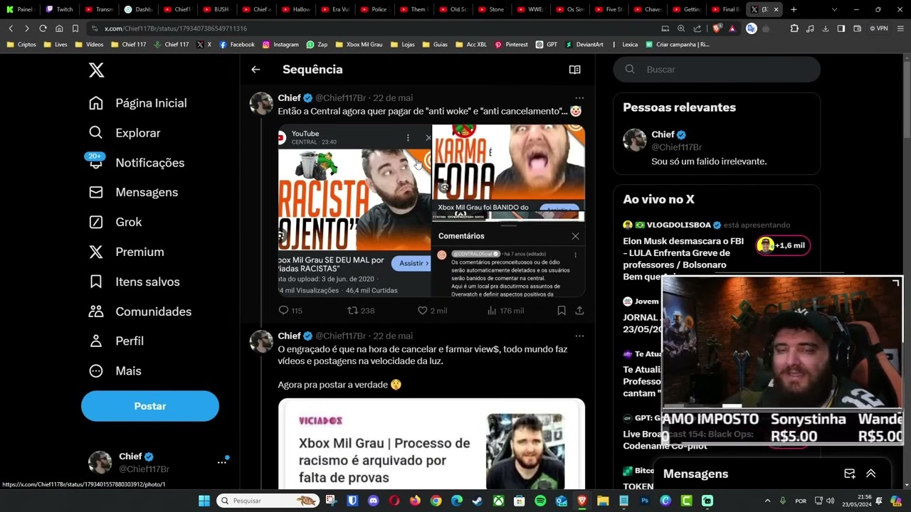Open the KARMA FODA thumbnail image
This screenshot has height=512, width=911.
click(x=509, y=174)
